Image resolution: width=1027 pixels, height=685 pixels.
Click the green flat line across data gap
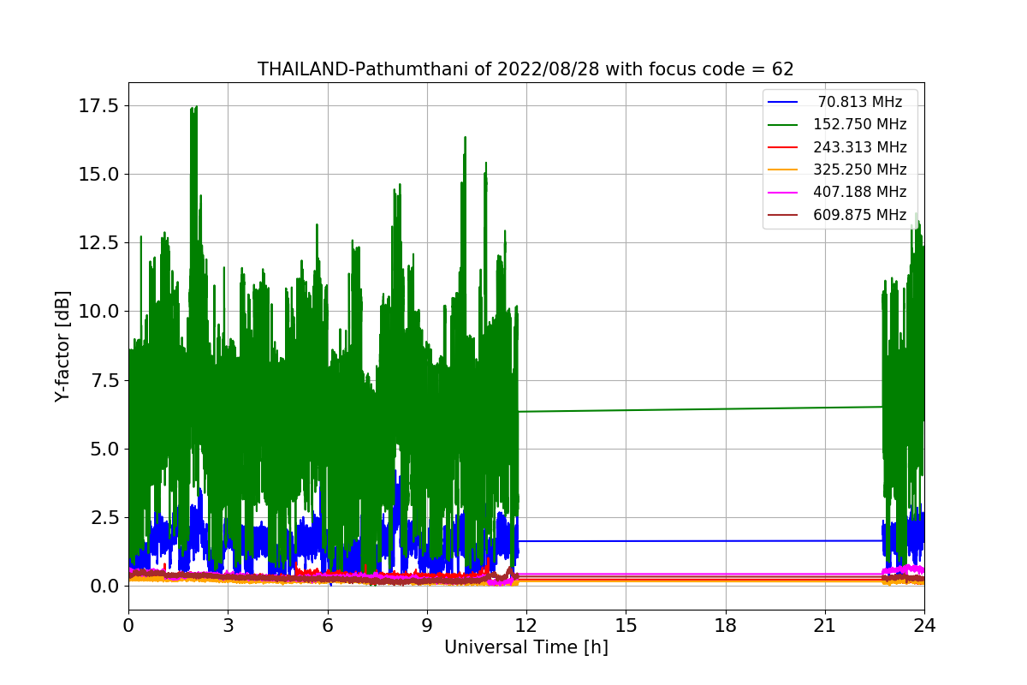coord(700,409)
